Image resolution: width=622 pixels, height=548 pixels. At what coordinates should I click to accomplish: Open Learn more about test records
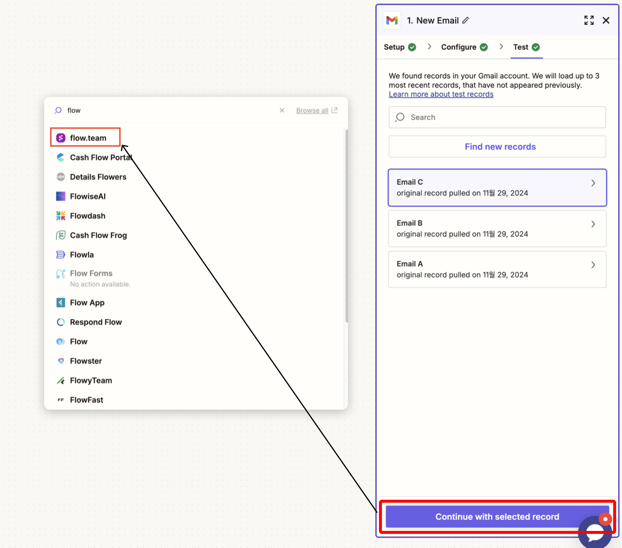(441, 94)
